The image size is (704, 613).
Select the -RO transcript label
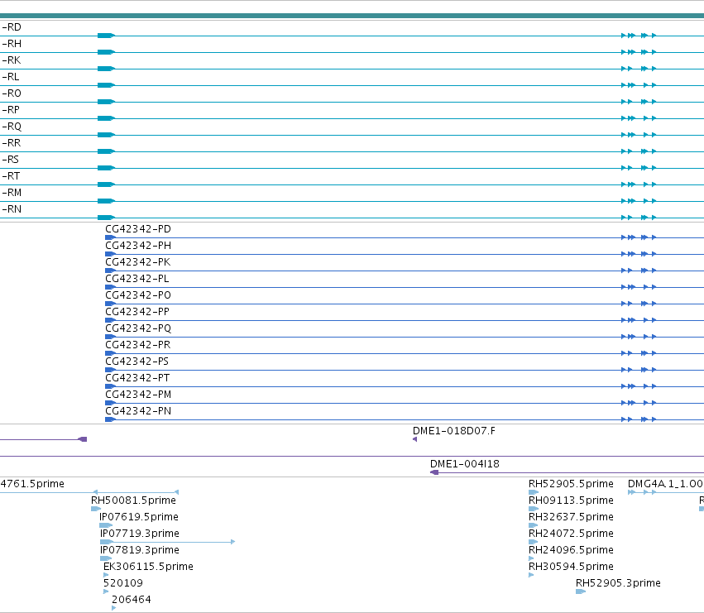12,93
